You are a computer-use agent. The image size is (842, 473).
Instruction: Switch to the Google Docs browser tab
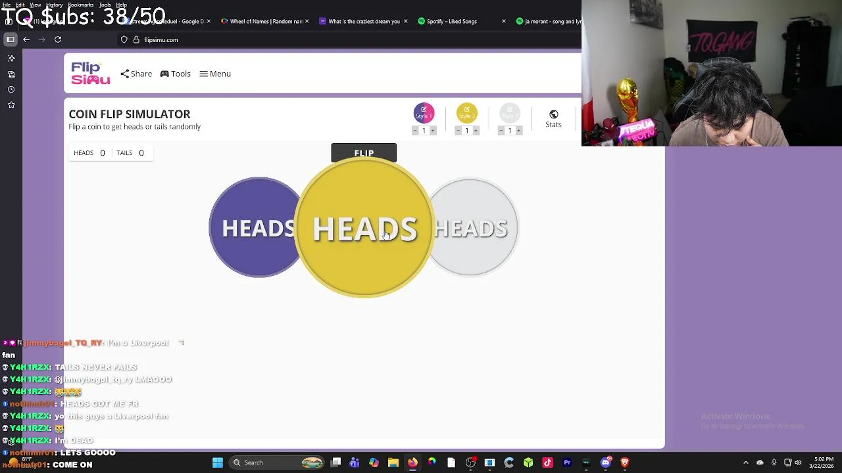[168, 21]
